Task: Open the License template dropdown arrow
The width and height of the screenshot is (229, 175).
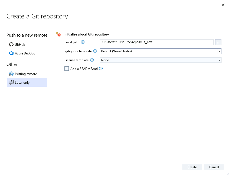Action: click(x=219, y=60)
